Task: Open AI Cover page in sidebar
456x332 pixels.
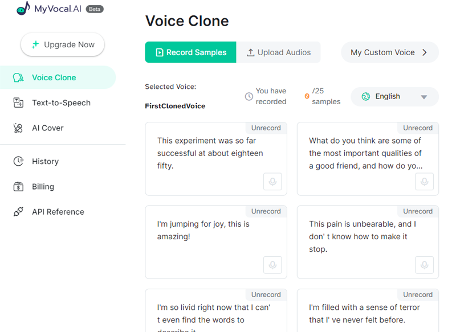Action: coord(48,128)
